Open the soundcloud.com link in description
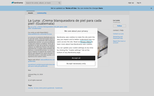 click(x=41, y=65)
